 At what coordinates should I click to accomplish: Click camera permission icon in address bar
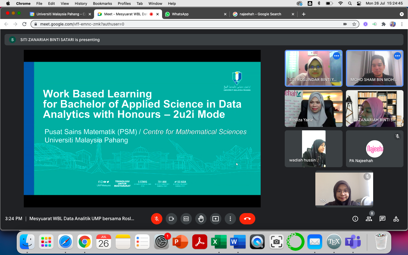(x=345, y=24)
